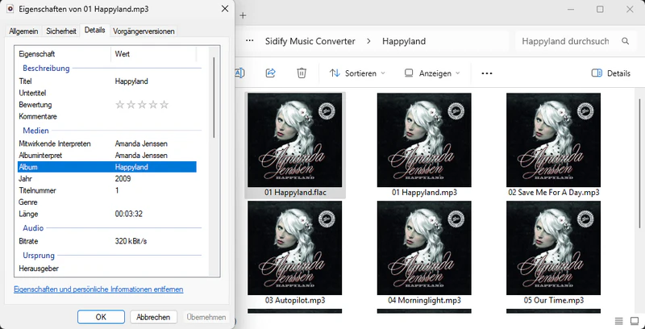
Task: Click the rename icon in Explorer toolbar
Action: point(239,73)
